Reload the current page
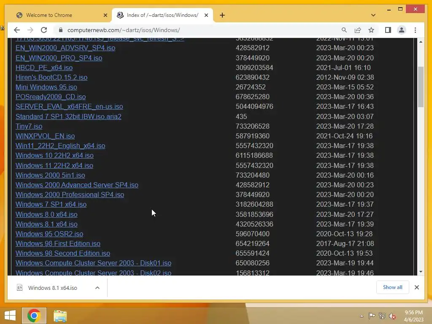Viewport: 432px width, 324px height. click(44, 30)
